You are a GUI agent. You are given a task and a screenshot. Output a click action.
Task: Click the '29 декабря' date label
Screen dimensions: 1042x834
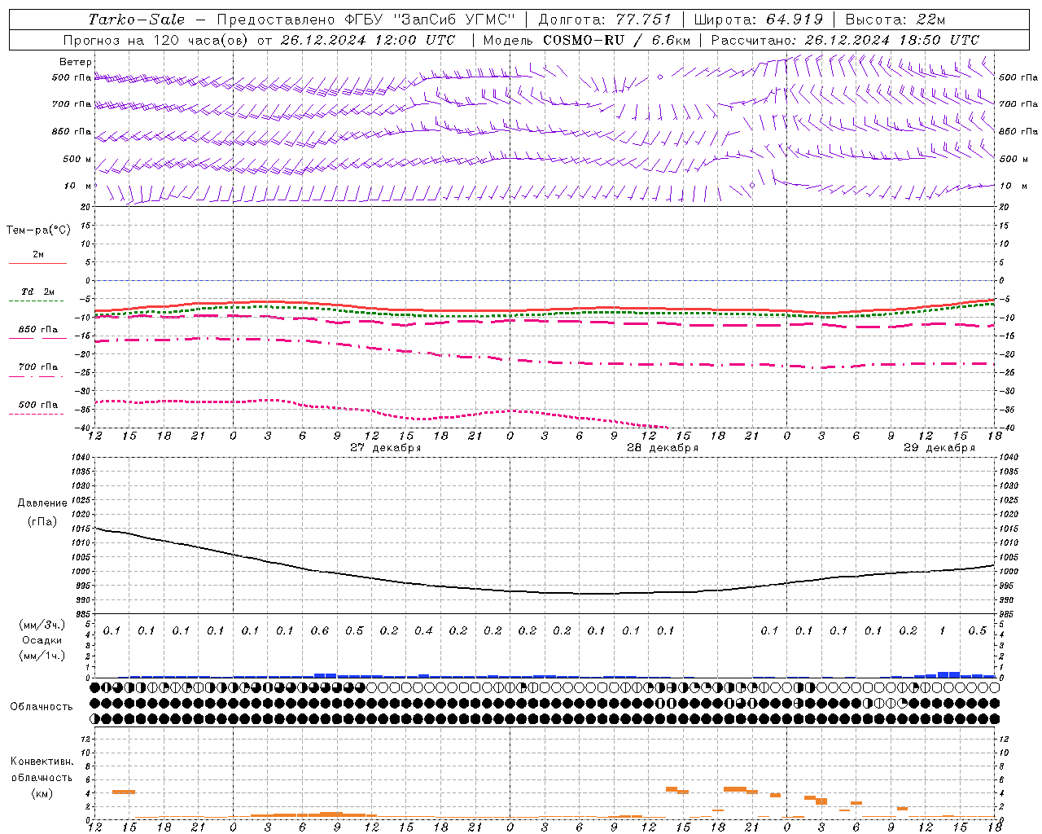coord(939,448)
